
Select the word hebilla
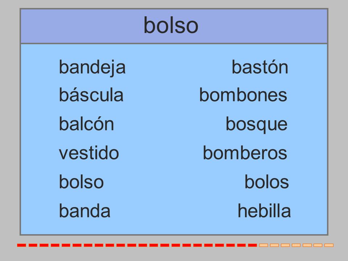tap(264, 211)
